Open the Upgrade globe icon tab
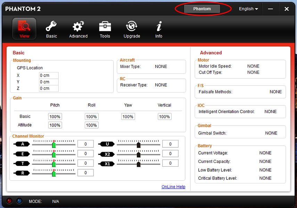 132,29
